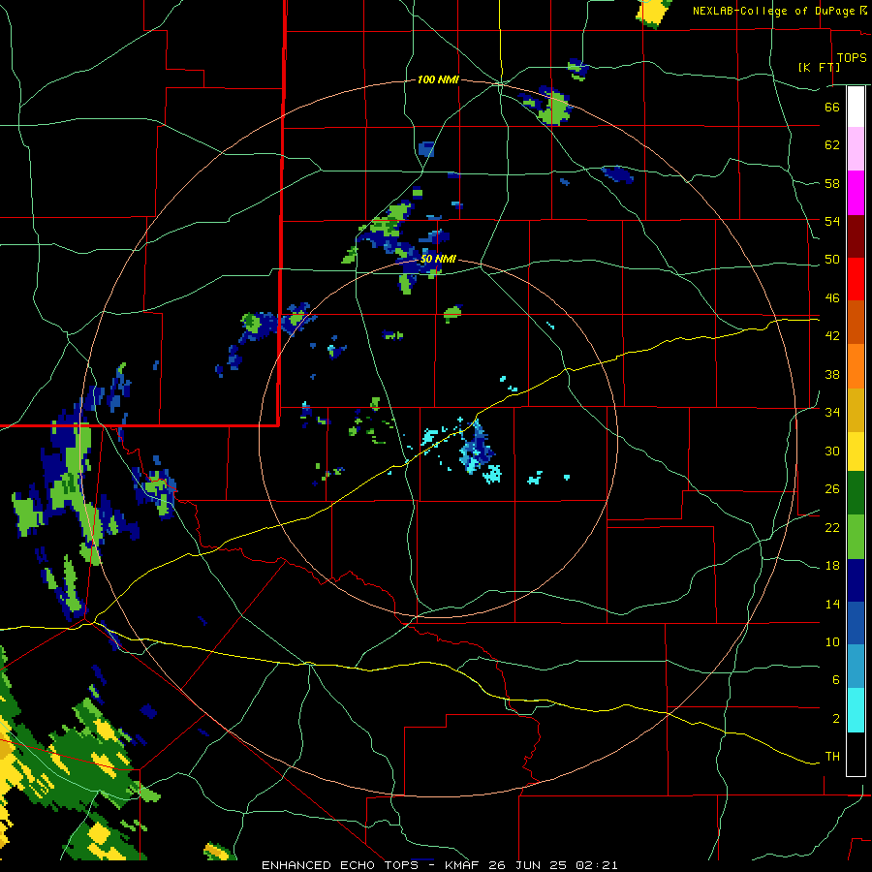Click the 46 legend value

(832, 298)
